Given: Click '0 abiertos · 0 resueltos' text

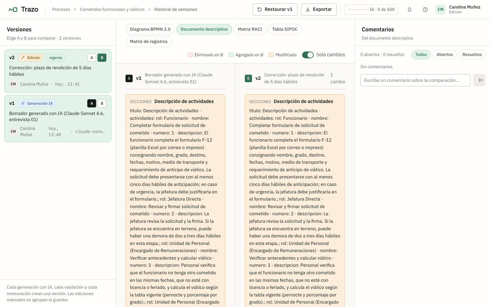Looking at the screenshot, I should click(382, 55).
